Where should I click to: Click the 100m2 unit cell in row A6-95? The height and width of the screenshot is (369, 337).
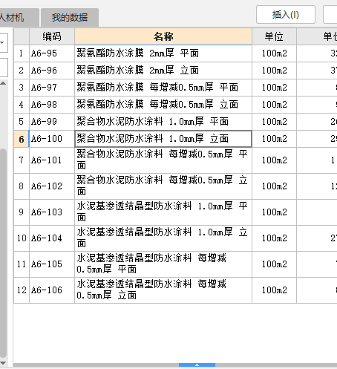(274, 53)
